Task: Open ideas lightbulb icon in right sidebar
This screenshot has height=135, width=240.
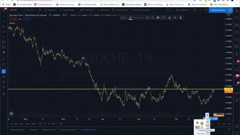Action: [237, 54]
